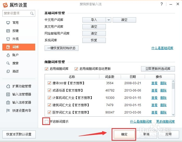
Task: Click 恢复 for 系统词库
Action: pyautogui.click(x=94, y=40)
